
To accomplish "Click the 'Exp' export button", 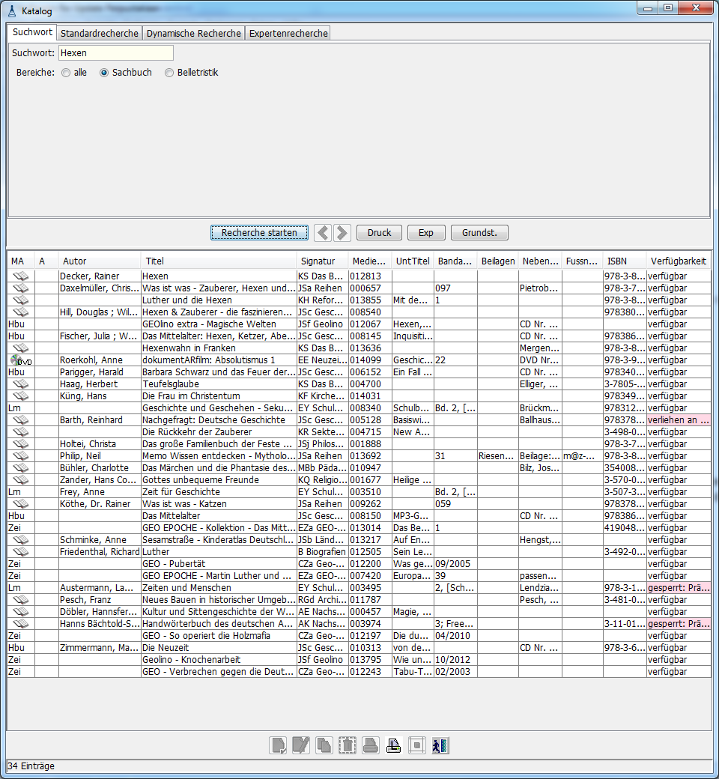I will click(425, 233).
